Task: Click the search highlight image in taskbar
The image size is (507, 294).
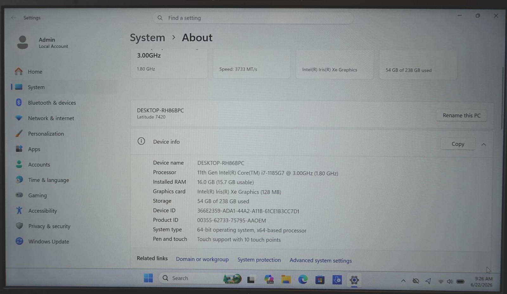Action: pos(232,278)
